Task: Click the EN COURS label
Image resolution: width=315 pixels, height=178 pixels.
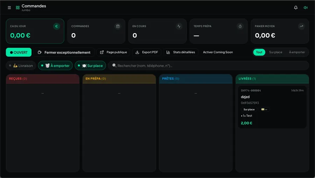Action: click(x=139, y=26)
